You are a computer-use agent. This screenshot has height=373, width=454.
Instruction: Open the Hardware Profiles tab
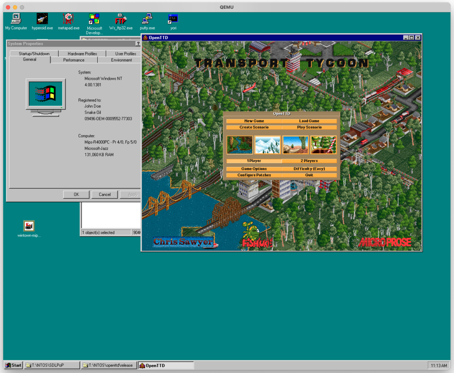point(82,54)
